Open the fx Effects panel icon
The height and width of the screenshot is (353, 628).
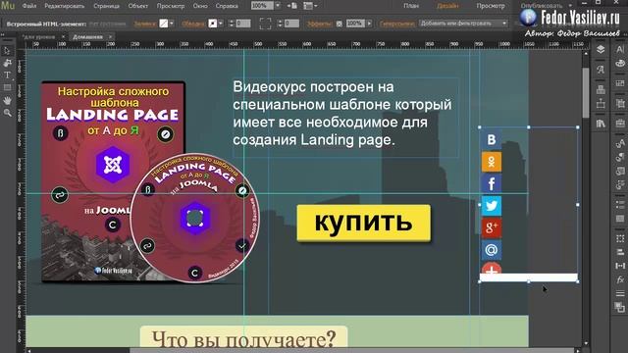pos(620,280)
